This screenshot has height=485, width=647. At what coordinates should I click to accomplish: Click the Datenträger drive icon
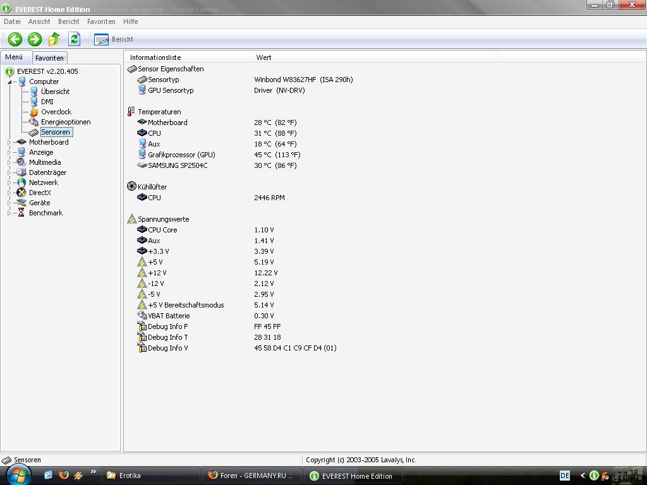point(21,172)
